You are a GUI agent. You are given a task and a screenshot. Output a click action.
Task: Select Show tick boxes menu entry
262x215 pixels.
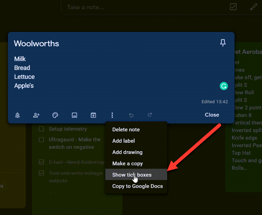[x=136, y=175]
